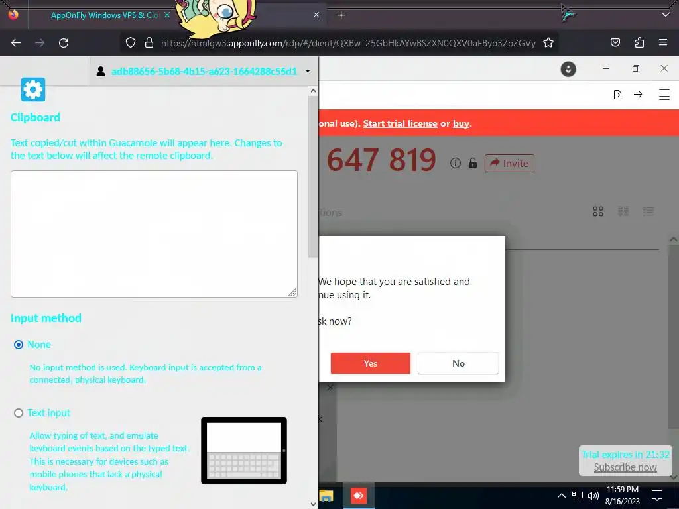Click the Firefox back arrow
Viewport: 679px width, 509px height.
(x=16, y=43)
